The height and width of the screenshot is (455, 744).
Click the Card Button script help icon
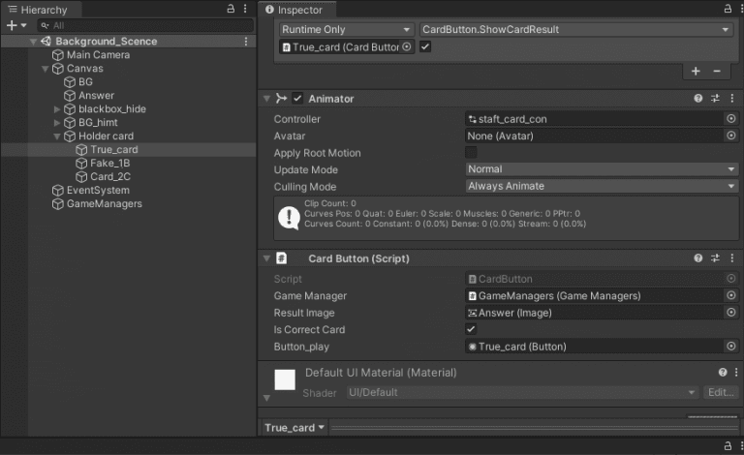pyautogui.click(x=697, y=258)
